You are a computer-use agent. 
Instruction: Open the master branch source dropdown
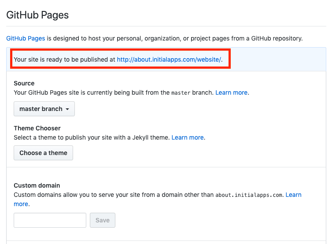pyautogui.click(x=44, y=109)
